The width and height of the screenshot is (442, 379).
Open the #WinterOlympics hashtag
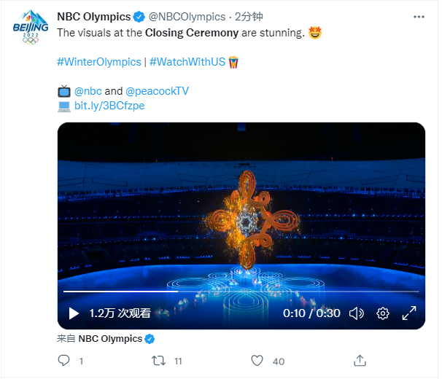pos(98,62)
